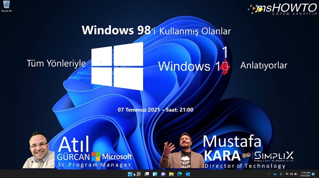Image resolution: width=319 pixels, height=178 pixels.
Task: Click the microphone tray icon
Action: tap(281, 174)
